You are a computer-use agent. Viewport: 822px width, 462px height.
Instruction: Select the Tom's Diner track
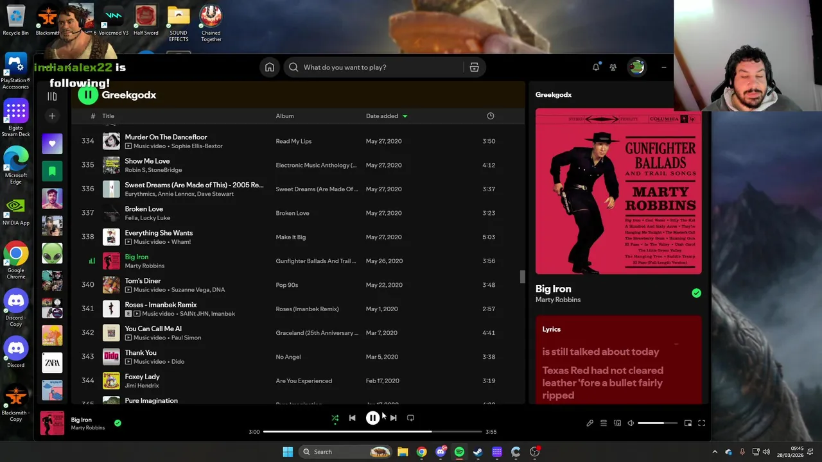[x=143, y=280]
